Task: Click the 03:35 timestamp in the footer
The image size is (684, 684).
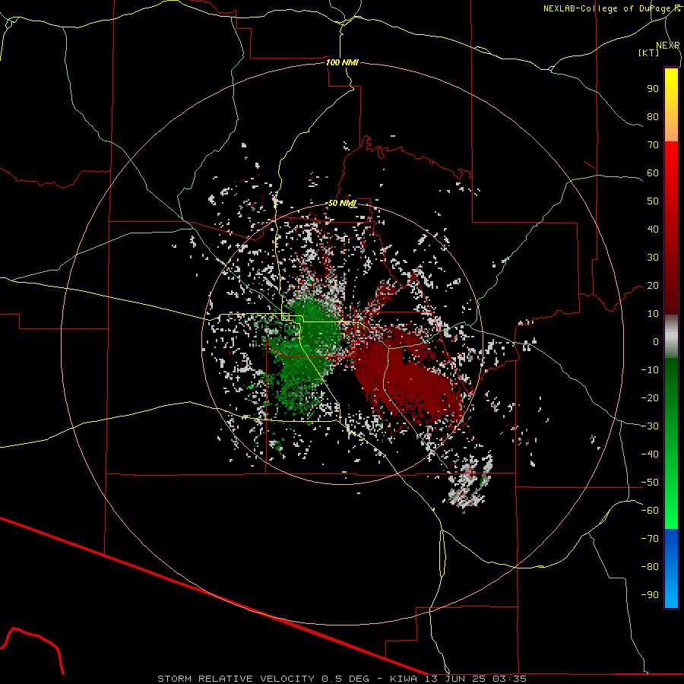Action: [x=510, y=679]
